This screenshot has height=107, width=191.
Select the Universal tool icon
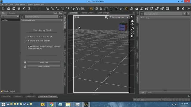(96, 9)
